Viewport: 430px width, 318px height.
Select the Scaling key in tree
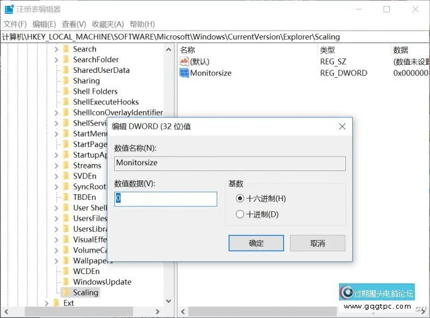pos(85,292)
